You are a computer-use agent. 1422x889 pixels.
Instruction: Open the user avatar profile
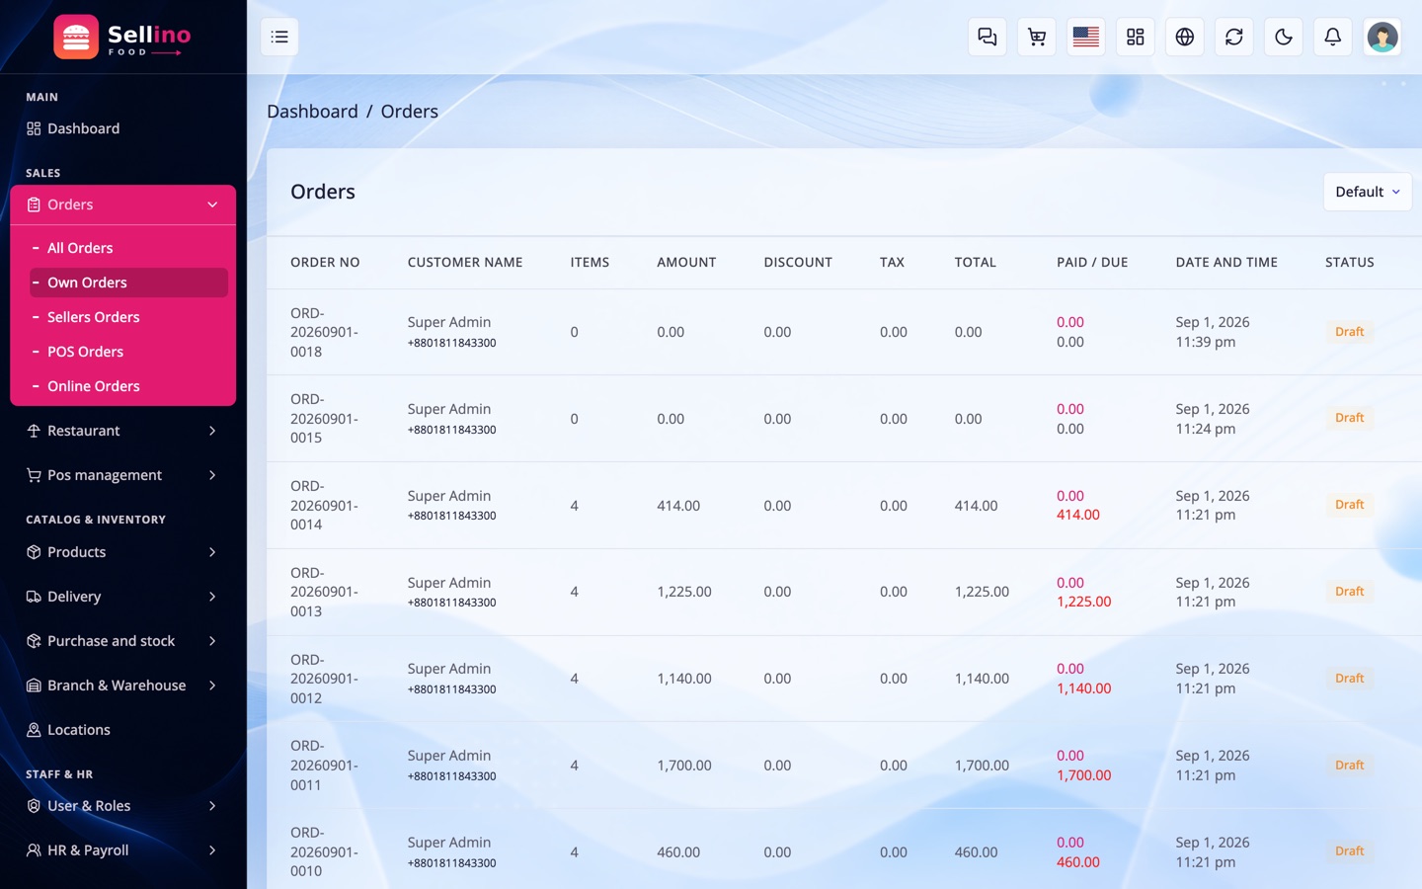1382,37
